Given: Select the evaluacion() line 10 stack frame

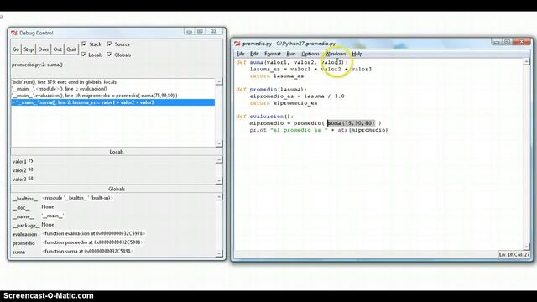Looking at the screenshot, I should click(113, 96).
